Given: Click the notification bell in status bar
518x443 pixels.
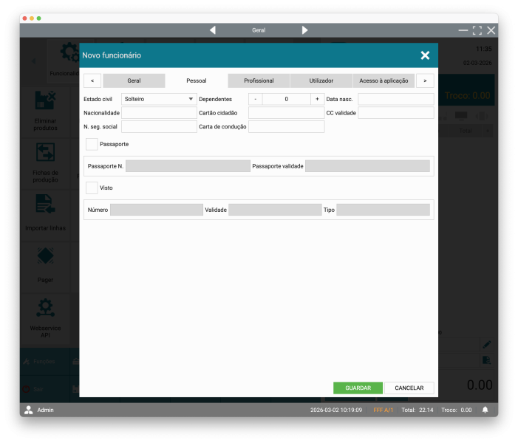Looking at the screenshot, I should pos(485,410).
